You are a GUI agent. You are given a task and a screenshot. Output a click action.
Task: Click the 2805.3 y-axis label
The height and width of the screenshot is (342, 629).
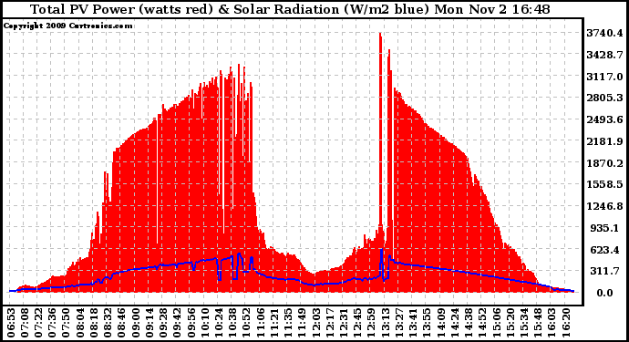click(x=604, y=98)
